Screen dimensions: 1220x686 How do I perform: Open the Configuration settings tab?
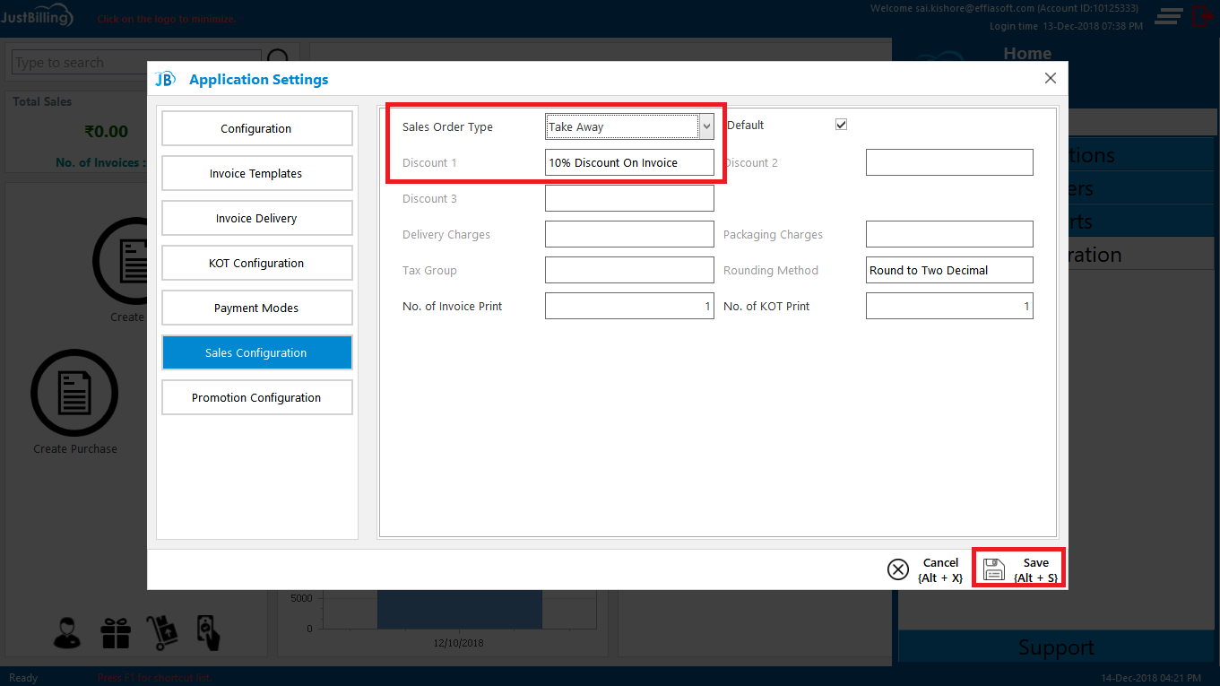click(256, 128)
